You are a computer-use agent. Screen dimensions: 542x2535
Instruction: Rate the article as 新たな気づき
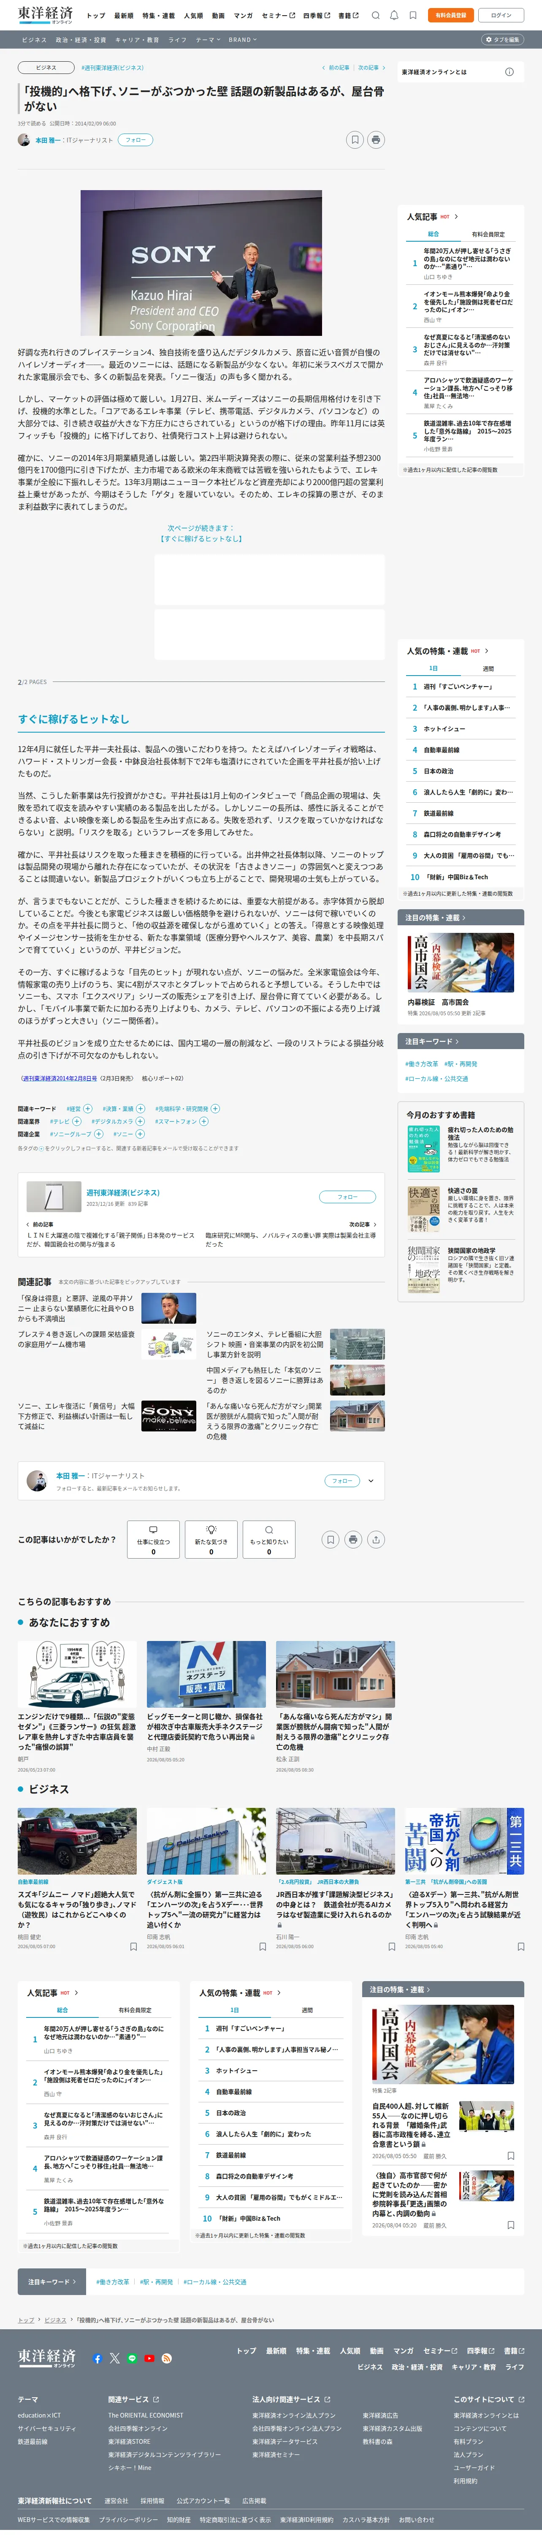[211, 1540]
